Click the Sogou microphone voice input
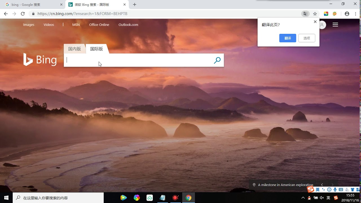 (335, 189)
